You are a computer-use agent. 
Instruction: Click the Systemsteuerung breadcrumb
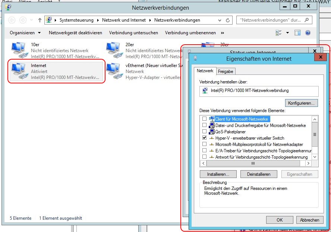76,20
